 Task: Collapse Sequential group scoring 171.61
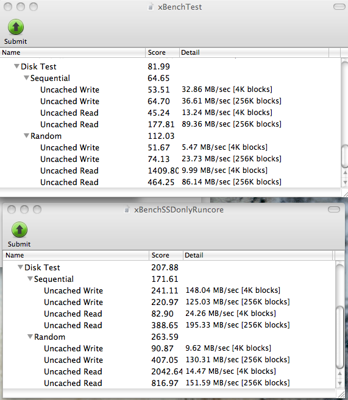pos(30,279)
